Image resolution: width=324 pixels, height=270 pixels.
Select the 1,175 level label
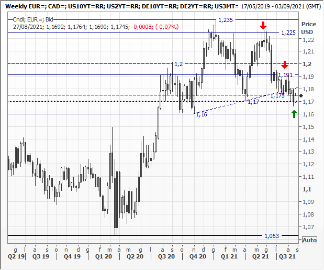click(277, 95)
